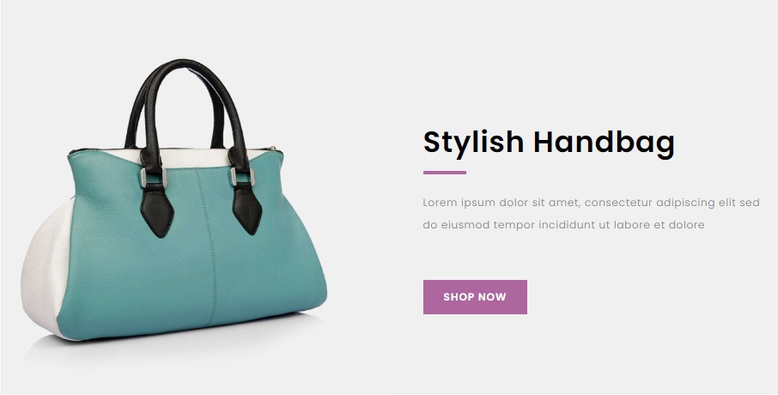This screenshot has height=395, width=778.
Task: Open the teal handbag product image
Action: (x=173, y=200)
